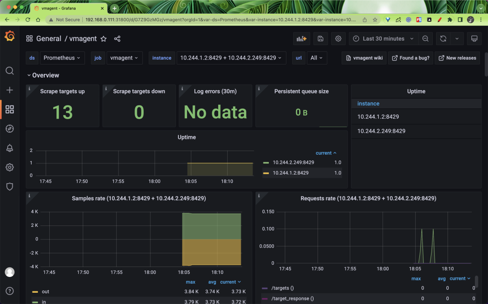Viewport: 488px width, 304px height.
Task: Star the vmagent dashboard
Action: (103, 39)
